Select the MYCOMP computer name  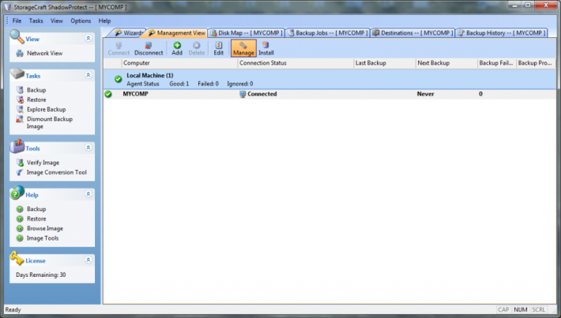[135, 94]
